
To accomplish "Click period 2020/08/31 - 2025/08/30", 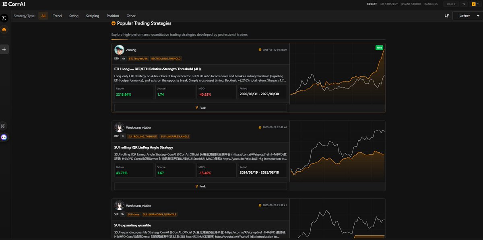I will click(258, 94).
